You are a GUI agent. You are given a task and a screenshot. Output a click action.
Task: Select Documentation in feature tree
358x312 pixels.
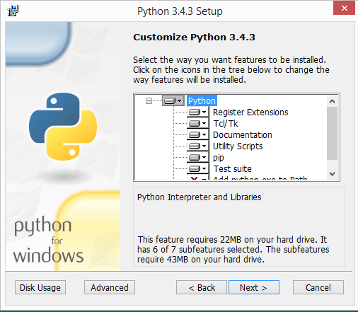tap(243, 135)
